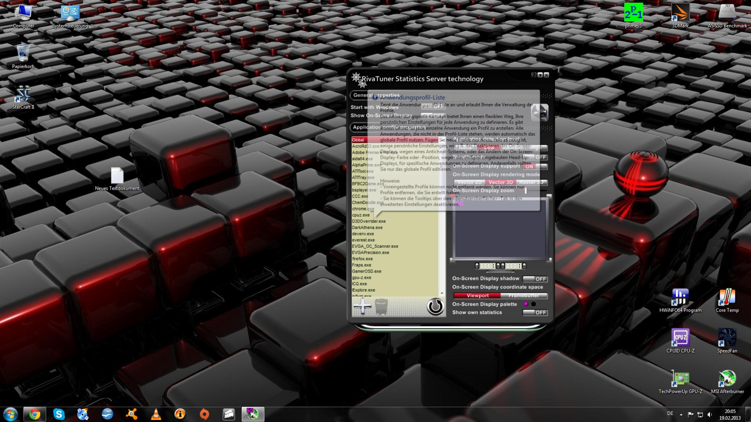This screenshot has height=422, width=751.
Task: Open the Action Center flag in the tray
Action: [690, 414]
